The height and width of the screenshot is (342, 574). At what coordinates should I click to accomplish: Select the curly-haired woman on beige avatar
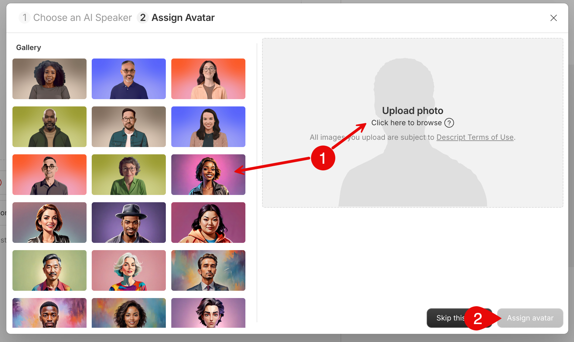pyautogui.click(x=50, y=79)
